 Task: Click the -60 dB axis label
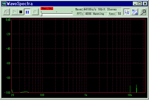[8, 63]
